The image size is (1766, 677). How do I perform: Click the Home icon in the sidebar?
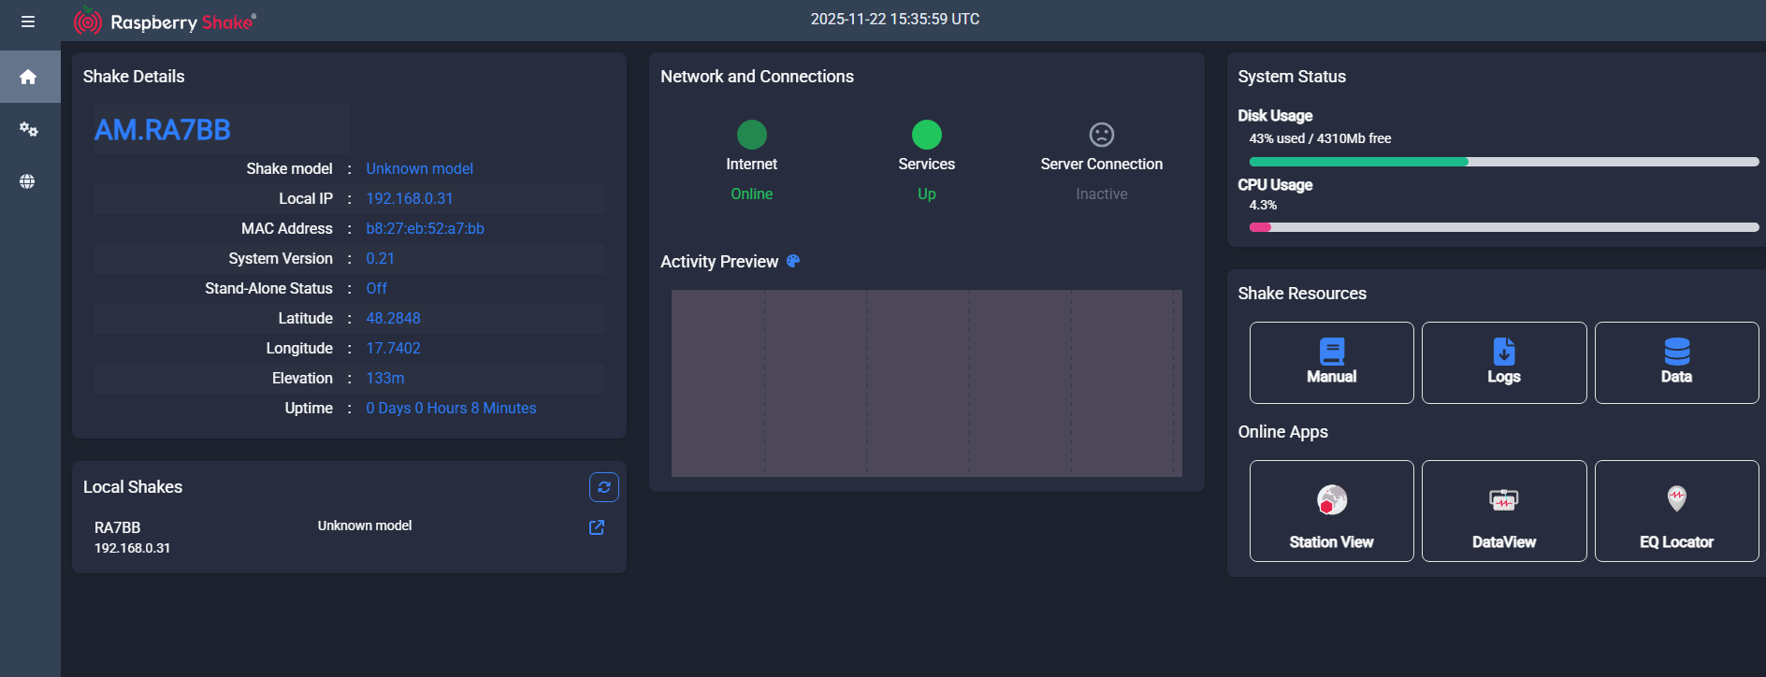(x=28, y=77)
